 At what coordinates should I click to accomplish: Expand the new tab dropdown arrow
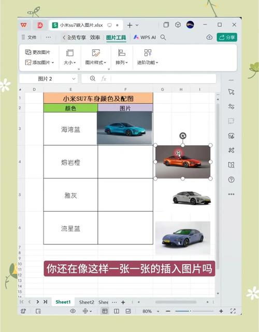137,25
